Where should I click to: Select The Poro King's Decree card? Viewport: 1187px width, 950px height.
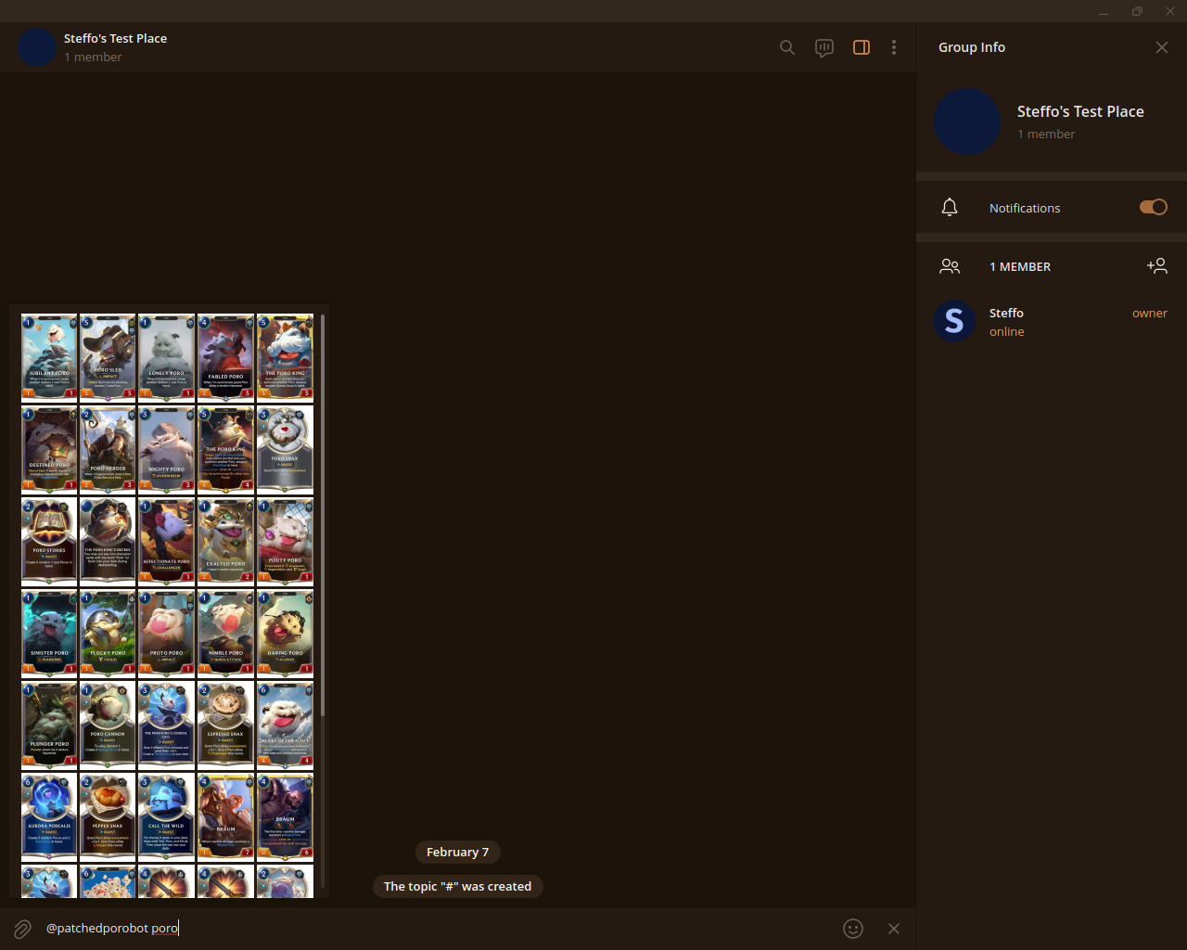[108, 541]
